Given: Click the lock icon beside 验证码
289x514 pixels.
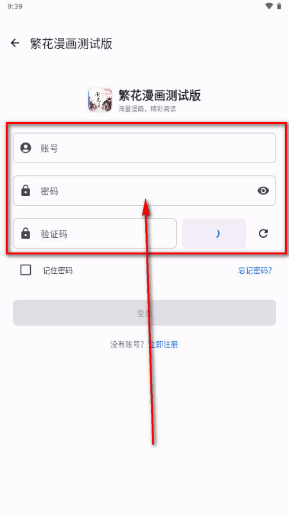Looking at the screenshot, I should [x=26, y=233].
